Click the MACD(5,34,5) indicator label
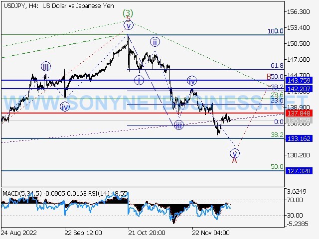Viewport: 319px width, 239px height. [x=22, y=194]
